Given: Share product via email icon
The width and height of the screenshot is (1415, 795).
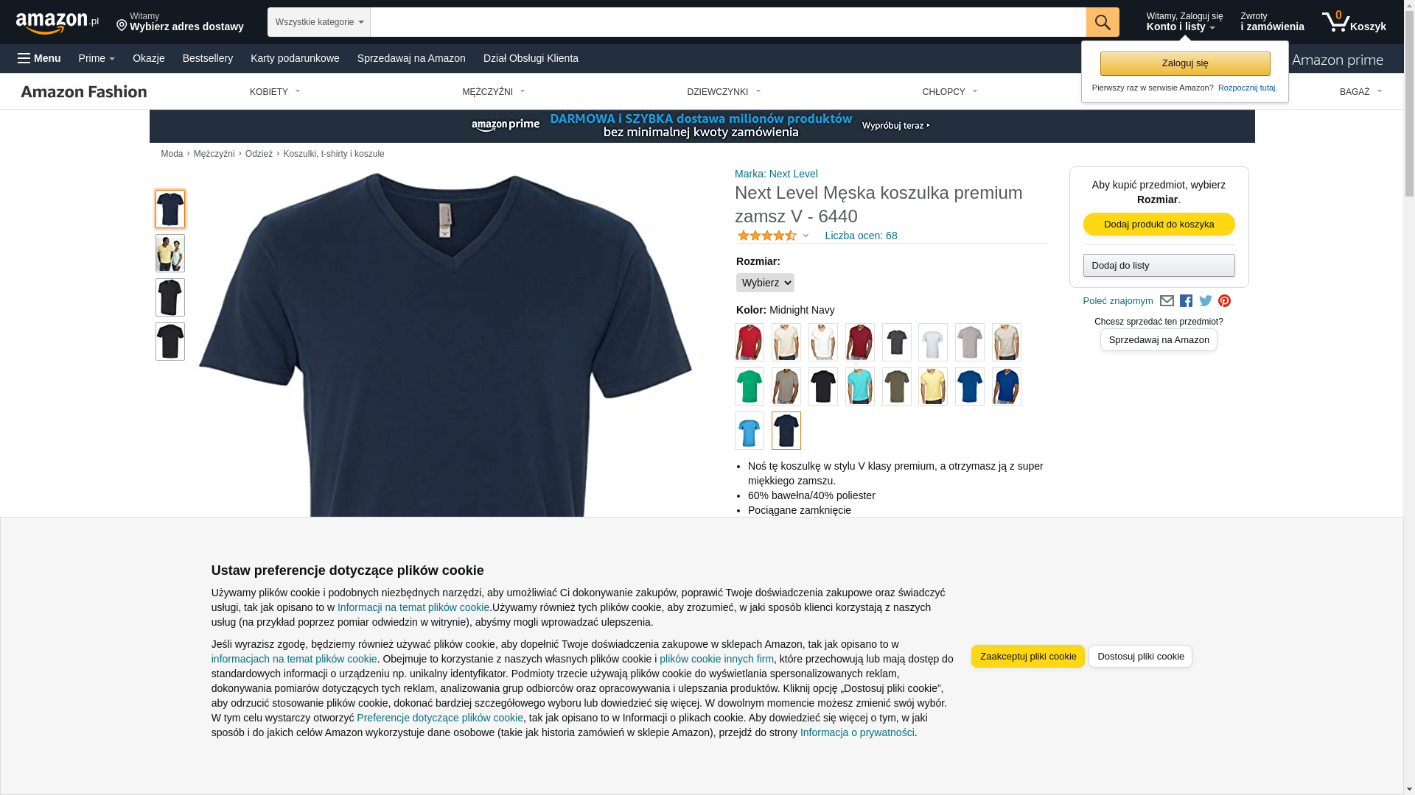Looking at the screenshot, I should pyautogui.click(x=1167, y=301).
